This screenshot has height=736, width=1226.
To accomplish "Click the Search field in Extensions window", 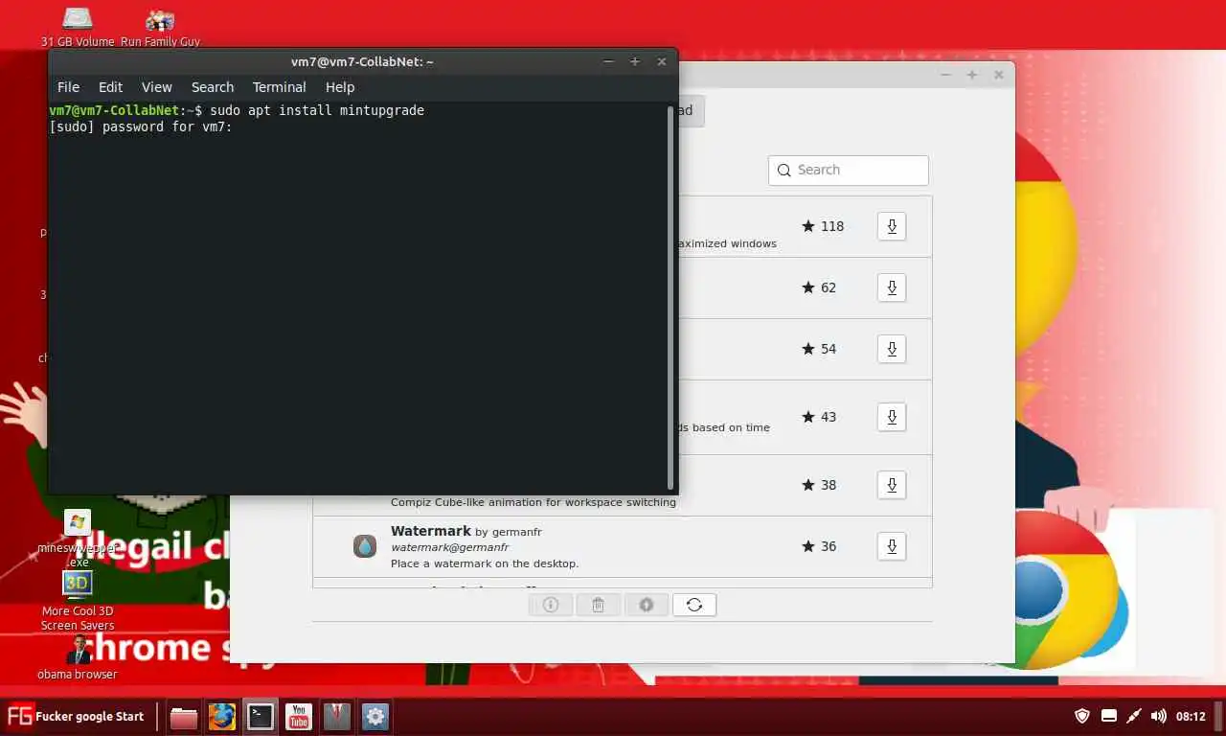I will pyautogui.click(x=849, y=170).
